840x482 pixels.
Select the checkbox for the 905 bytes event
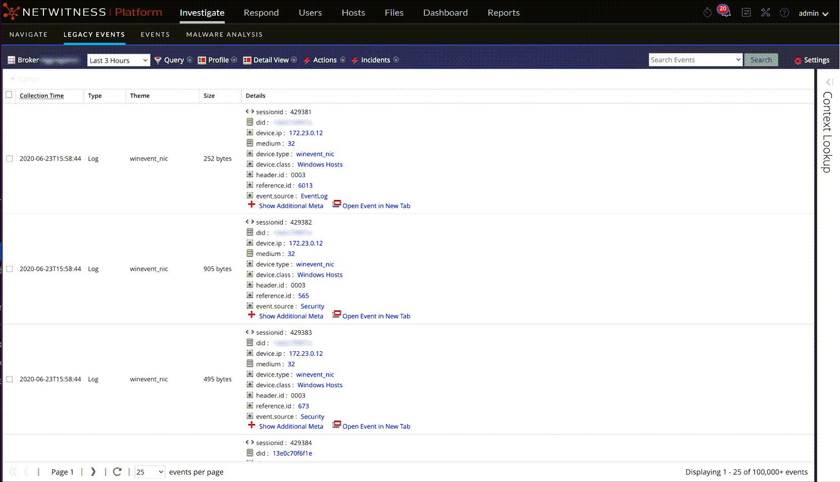click(x=10, y=269)
